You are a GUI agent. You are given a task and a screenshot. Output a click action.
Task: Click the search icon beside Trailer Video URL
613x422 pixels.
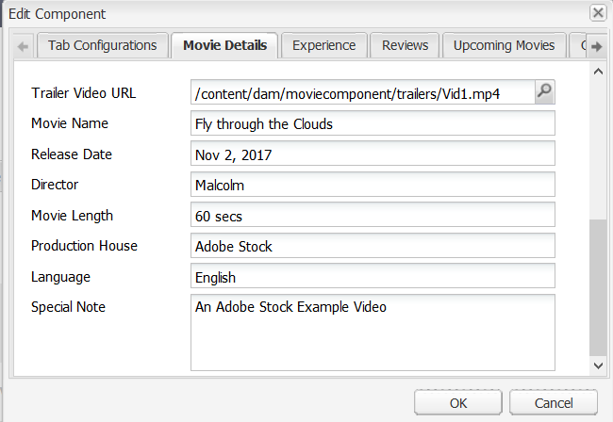[545, 91]
